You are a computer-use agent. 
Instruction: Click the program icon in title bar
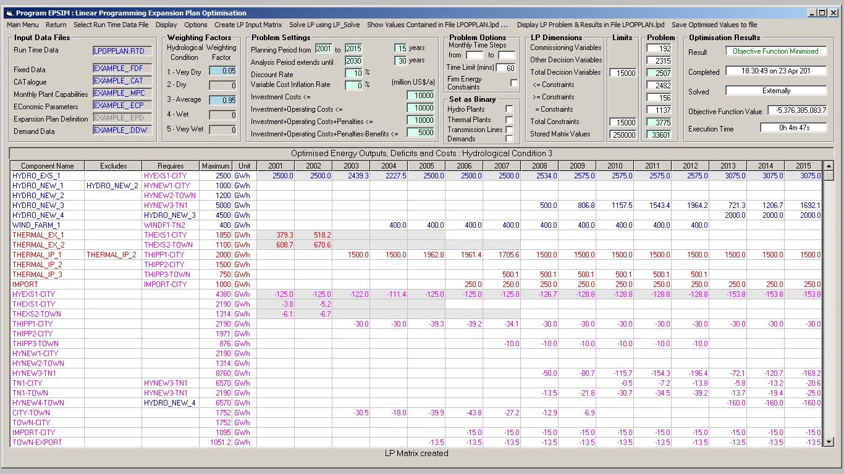[9, 13]
